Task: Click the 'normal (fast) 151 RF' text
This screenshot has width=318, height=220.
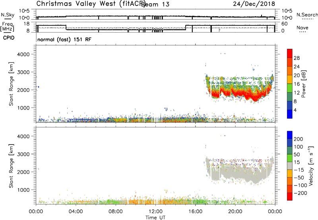Action: coord(64,39)
